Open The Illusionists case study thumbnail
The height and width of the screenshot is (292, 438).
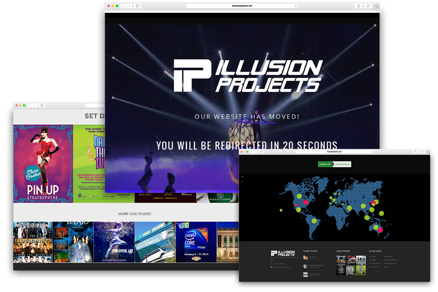point(33,242)
